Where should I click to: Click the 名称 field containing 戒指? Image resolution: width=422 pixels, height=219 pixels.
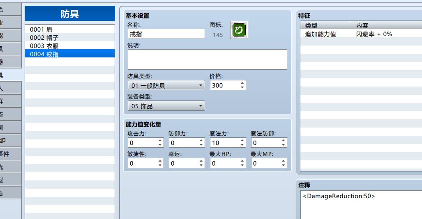tap(166, 34)
